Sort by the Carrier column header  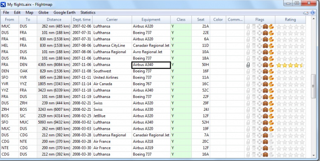click(112, 20)
